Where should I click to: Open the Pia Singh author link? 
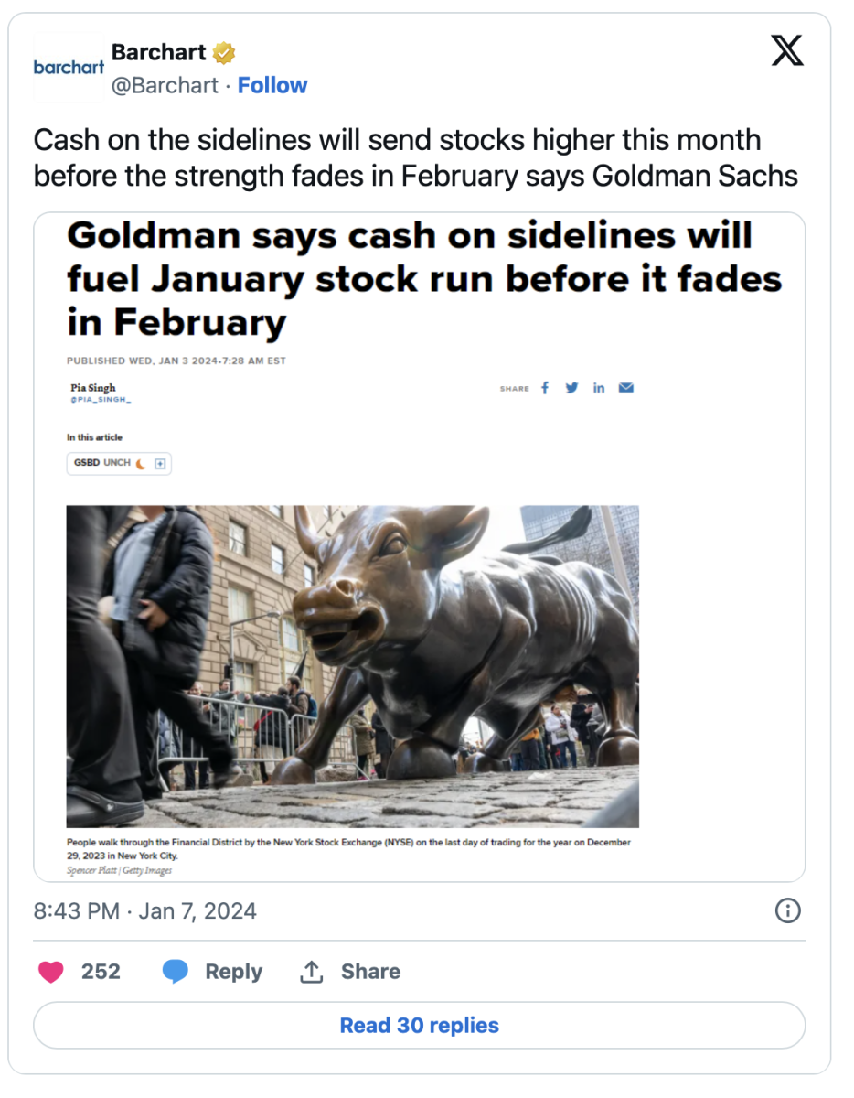[93, 388]
